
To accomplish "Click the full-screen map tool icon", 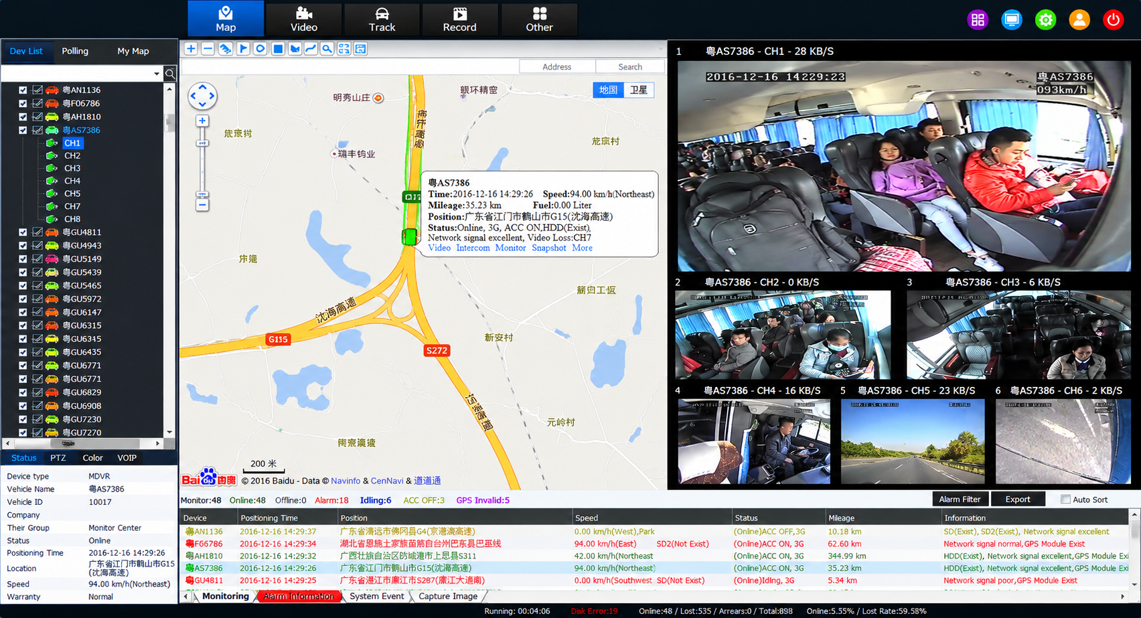I will tap(344, 49).
